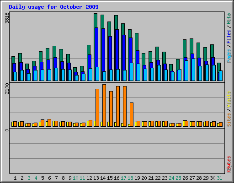This screenshot has width=234, height=183.
Task: Select the blue Files bar for day 14
Action: pos(103,50)
